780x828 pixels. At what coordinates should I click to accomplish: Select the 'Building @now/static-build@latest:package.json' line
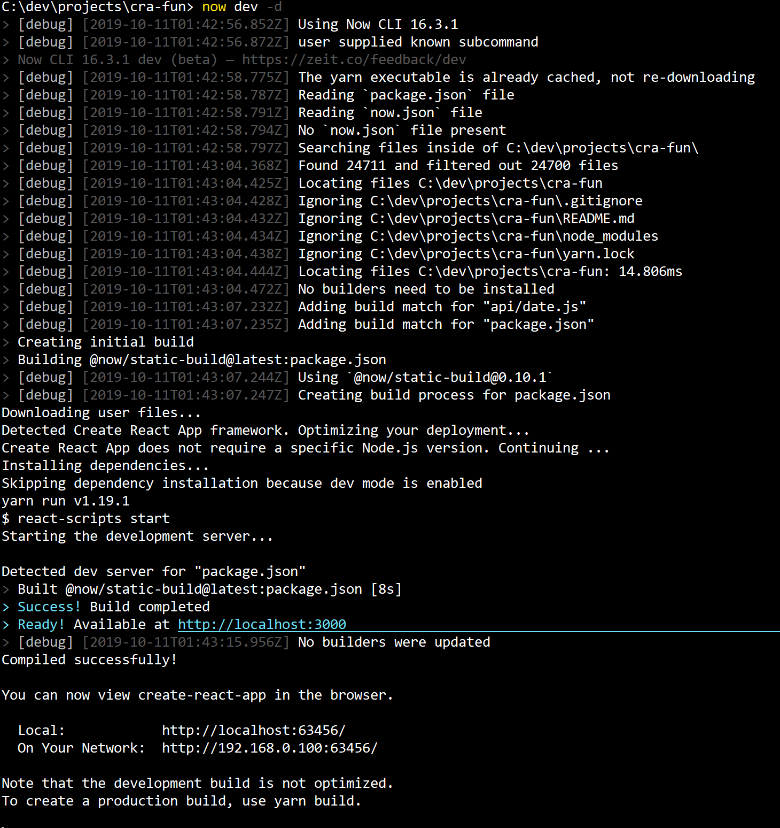(x=201, y=359)
